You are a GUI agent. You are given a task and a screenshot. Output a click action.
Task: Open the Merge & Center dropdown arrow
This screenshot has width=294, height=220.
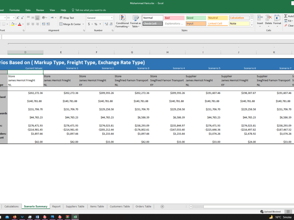point(83,24)
